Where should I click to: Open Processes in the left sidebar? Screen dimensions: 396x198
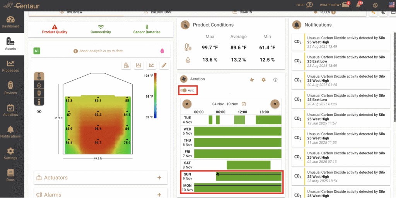[x=10, y=66]
